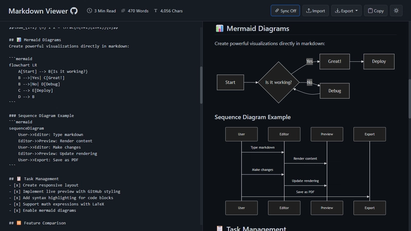411x231 pixels.
Task: Click the 'Is it working?' diamond node
Action: tap(278, 82)
